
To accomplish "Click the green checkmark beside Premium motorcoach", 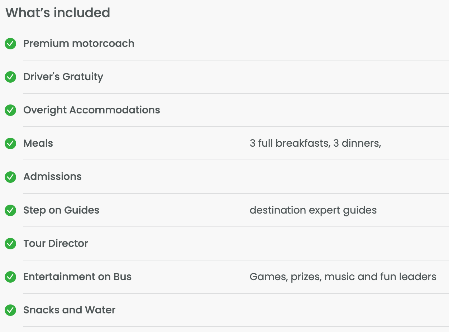I will pos(10,44).
